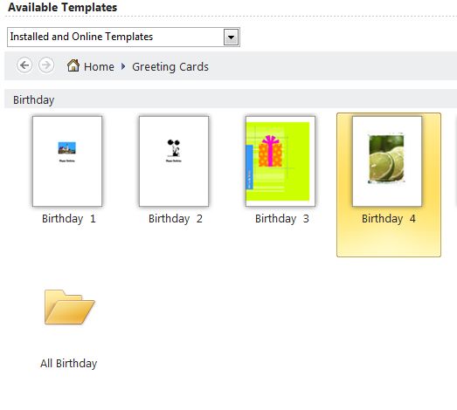Expand the arrow between Home and Greeting Cards

point(123,66)
